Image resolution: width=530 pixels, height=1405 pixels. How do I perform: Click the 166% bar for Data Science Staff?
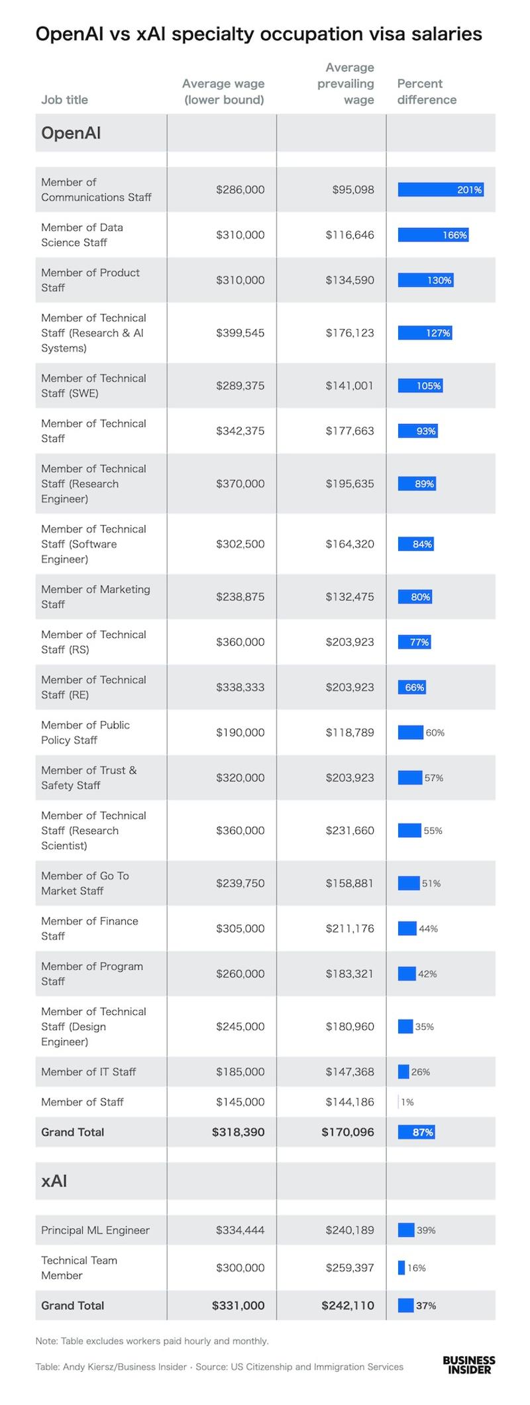point(433,235)
